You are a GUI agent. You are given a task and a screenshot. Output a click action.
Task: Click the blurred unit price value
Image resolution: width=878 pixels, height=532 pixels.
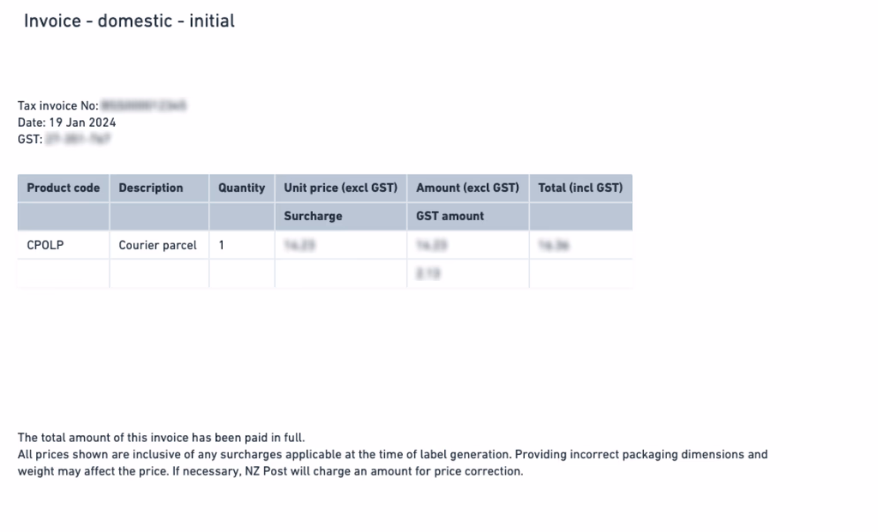[299, 245]
